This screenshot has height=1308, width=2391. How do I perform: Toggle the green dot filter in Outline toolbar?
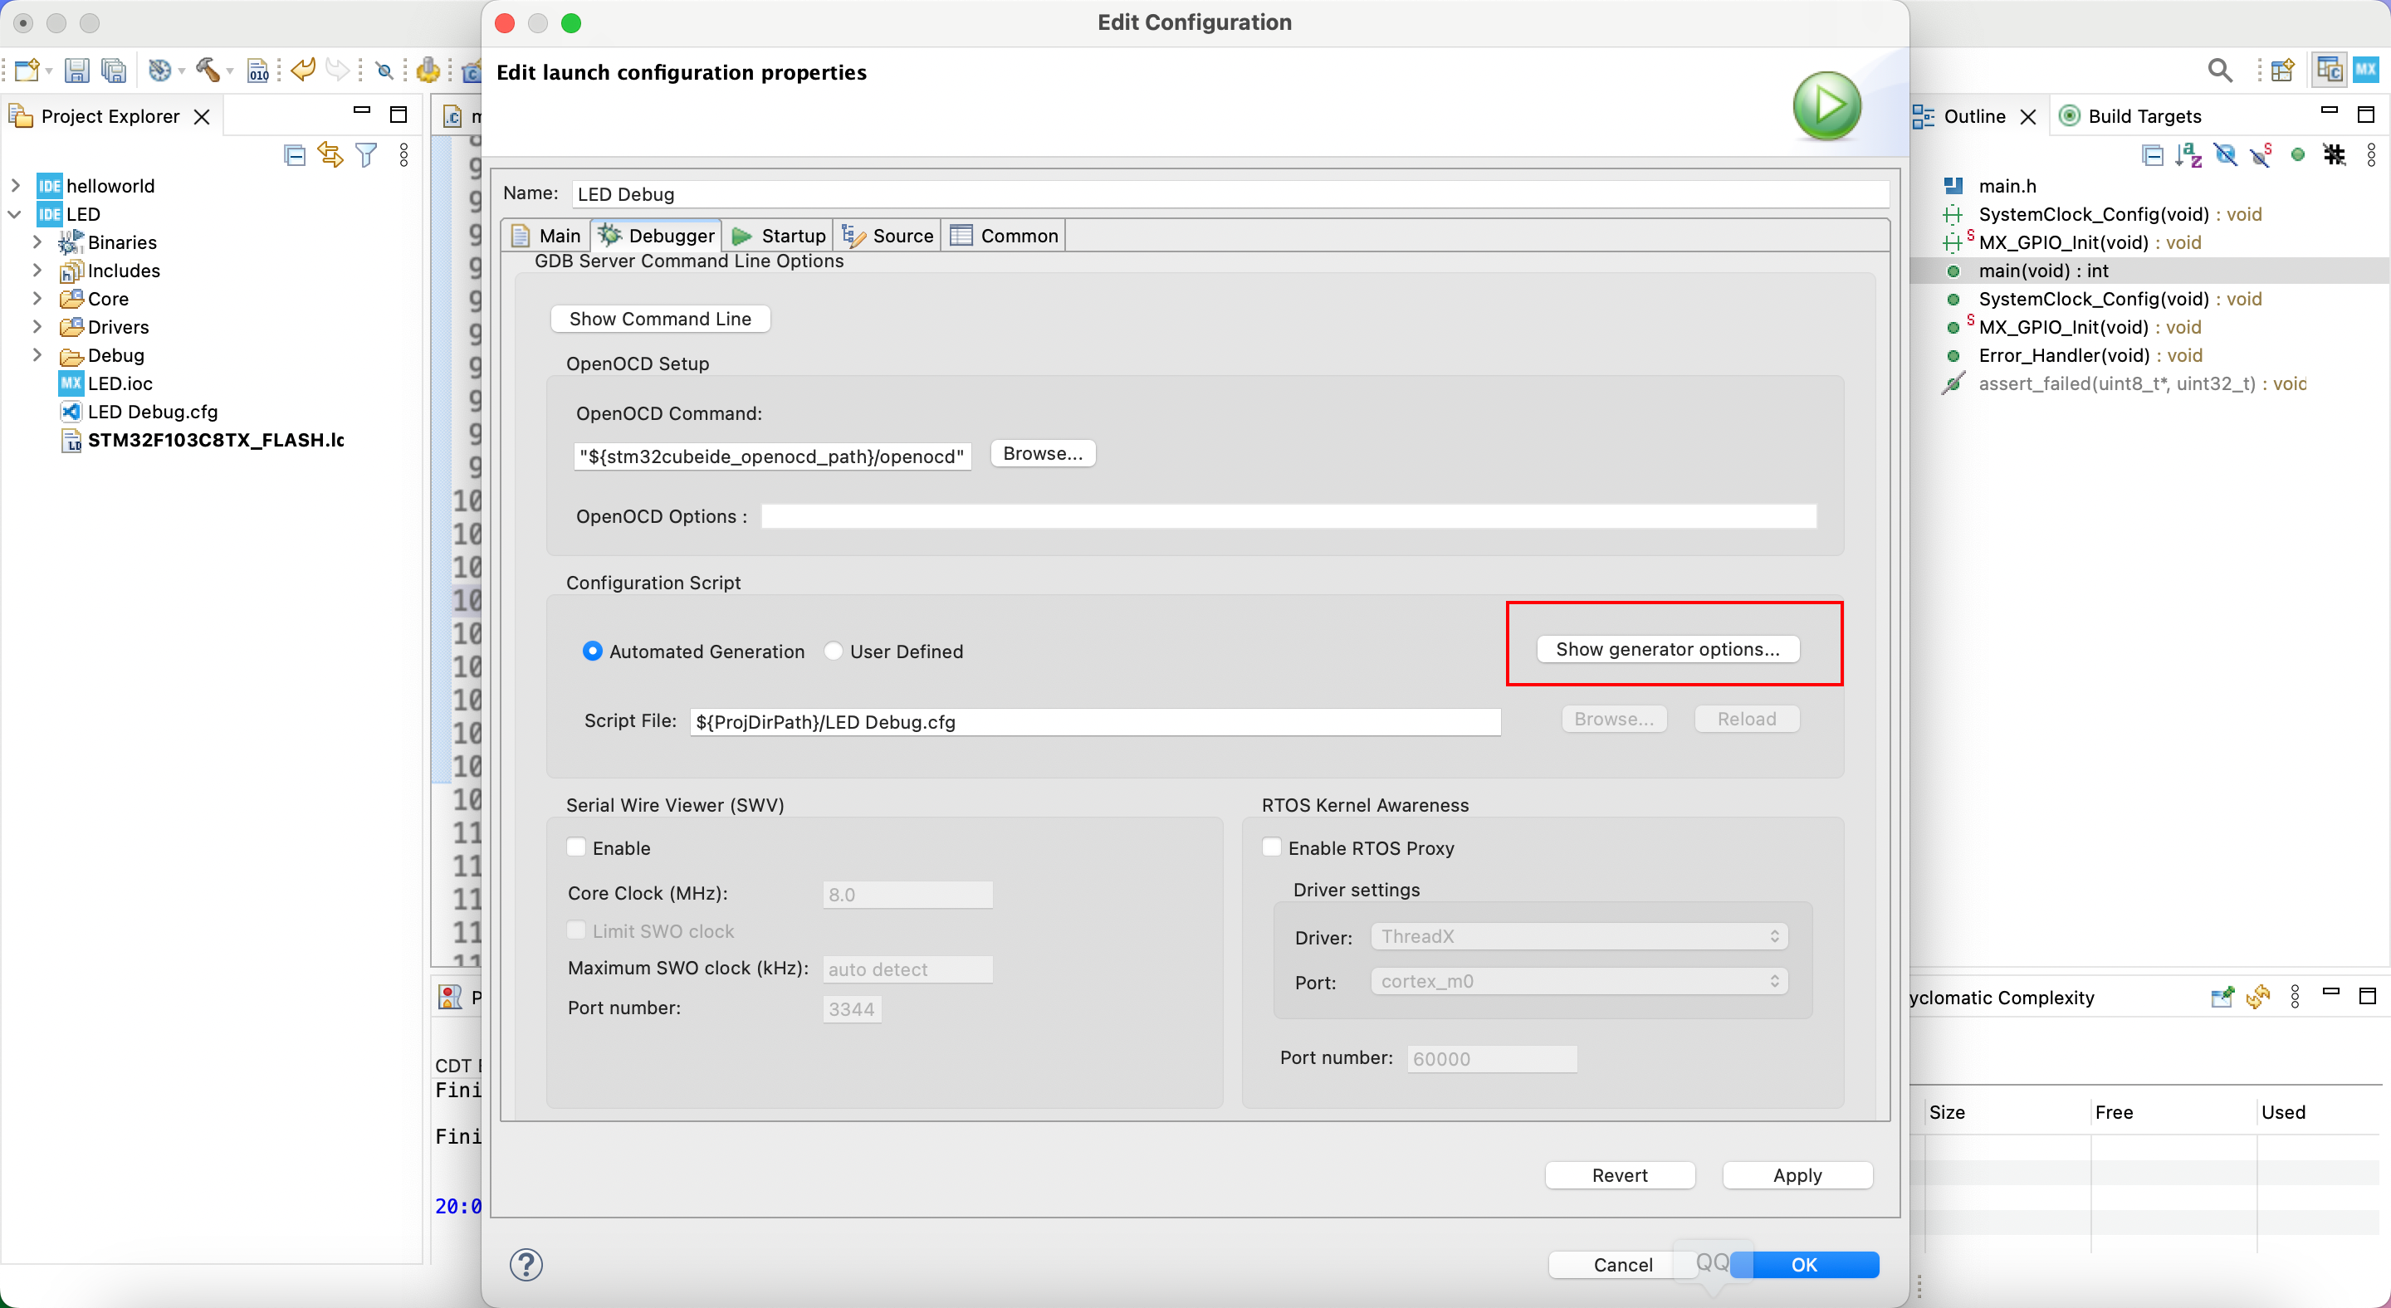(x=2297, y=155)
